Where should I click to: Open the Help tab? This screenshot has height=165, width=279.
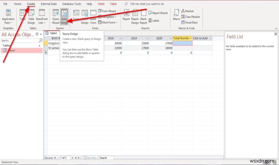(89, 4)
